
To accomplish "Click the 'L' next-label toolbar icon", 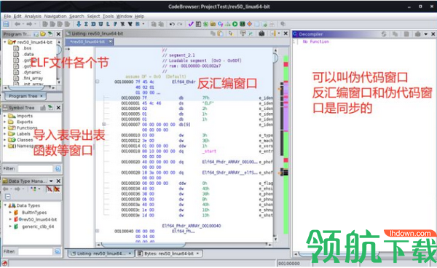I will click(108, 24).
